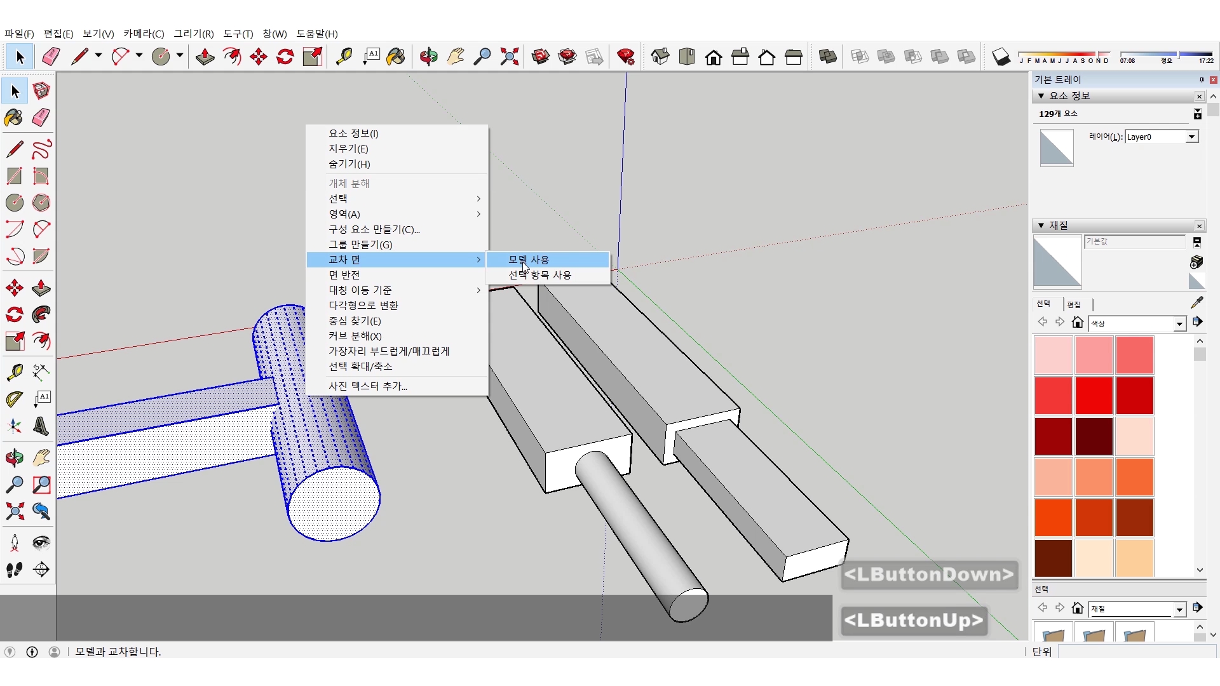Pick the bright red color swatch
The image size is (1220, 686).
pos(1094,395)
